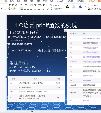Open text direction dropdown arrow
Viewport: 101px width, 113px height.
pos(46,5)
